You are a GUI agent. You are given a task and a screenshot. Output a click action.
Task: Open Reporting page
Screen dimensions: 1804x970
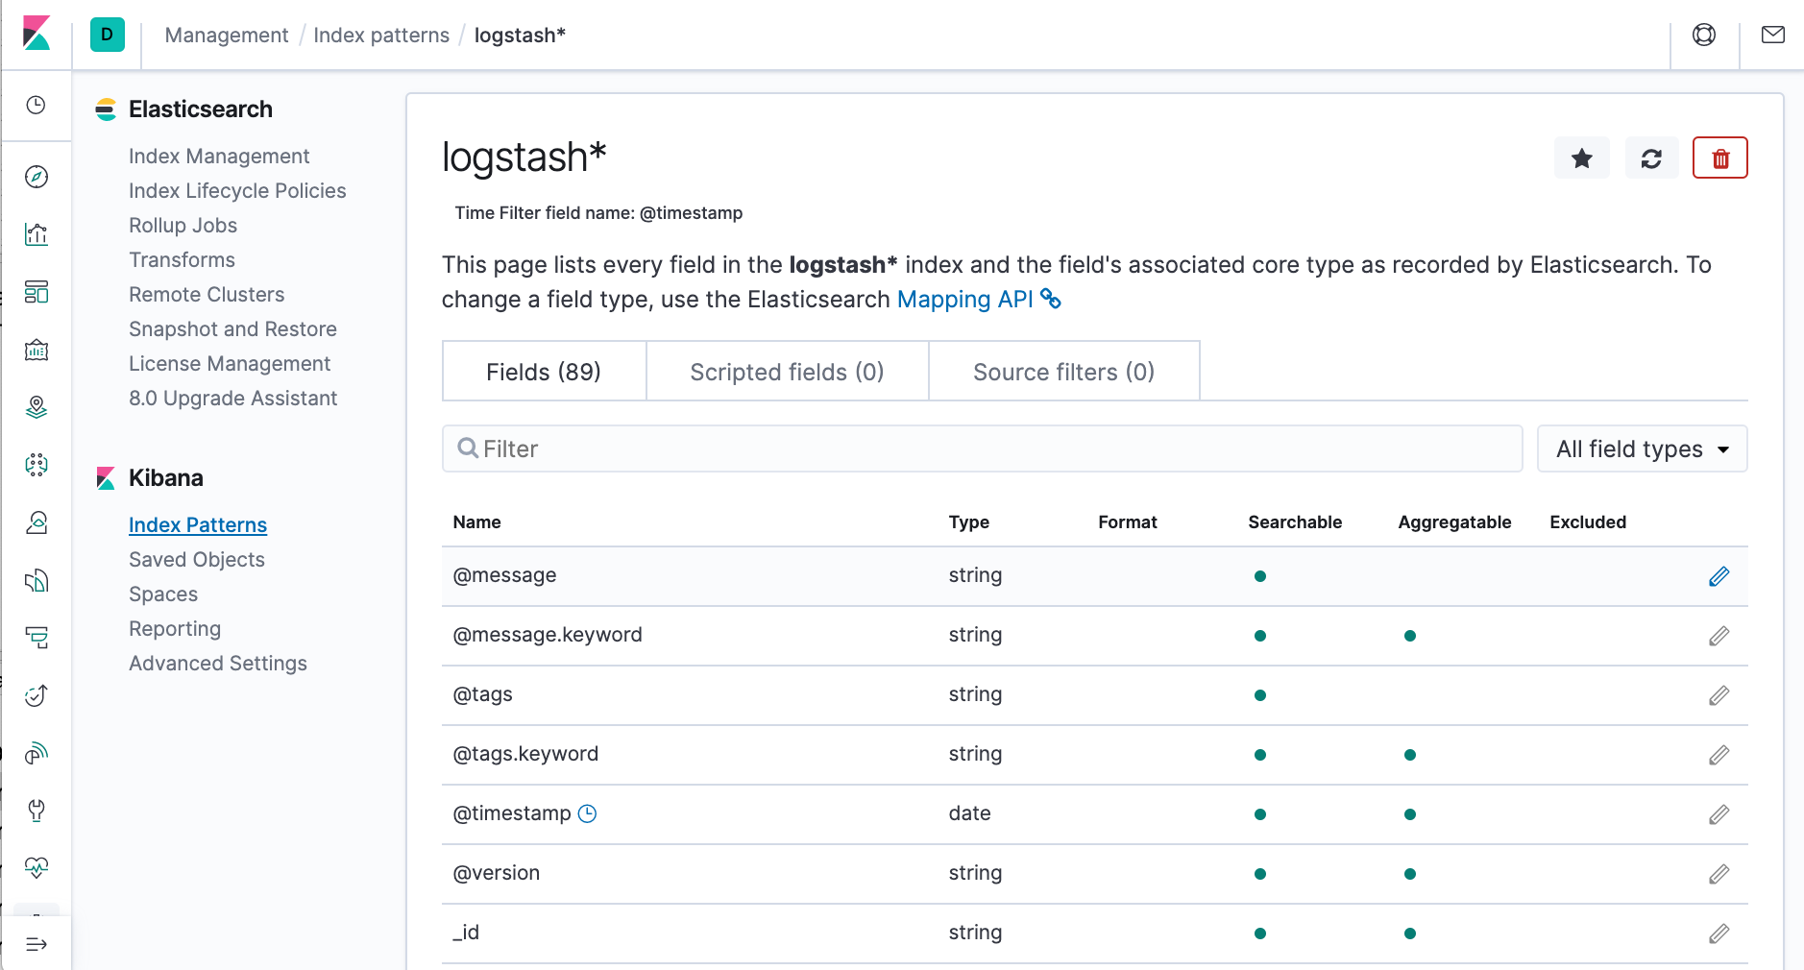tap(175, 628)
